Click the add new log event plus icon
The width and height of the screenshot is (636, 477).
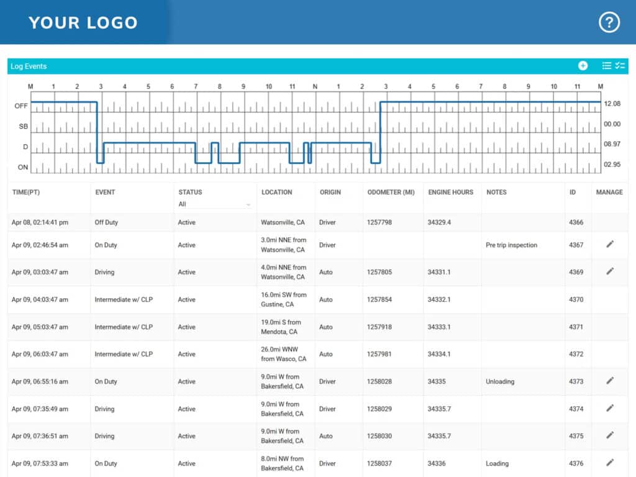(583, 65)
